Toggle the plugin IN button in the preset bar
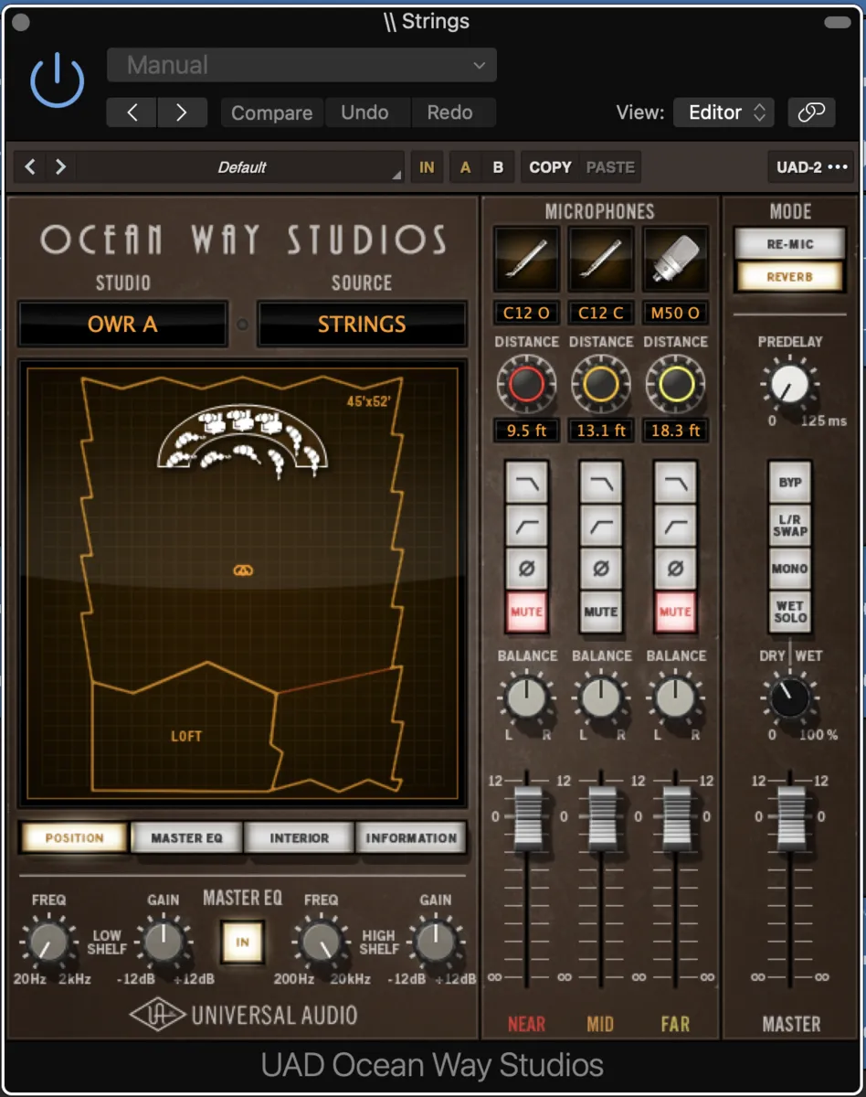The width and height of the screenshot is (866, 1097). [x=427, y=167]
